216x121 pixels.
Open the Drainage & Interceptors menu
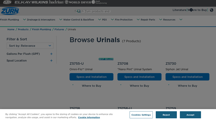(41, 20)
